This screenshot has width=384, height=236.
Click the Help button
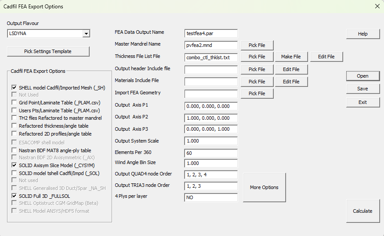pyautogui.click(x=363, y=34)
